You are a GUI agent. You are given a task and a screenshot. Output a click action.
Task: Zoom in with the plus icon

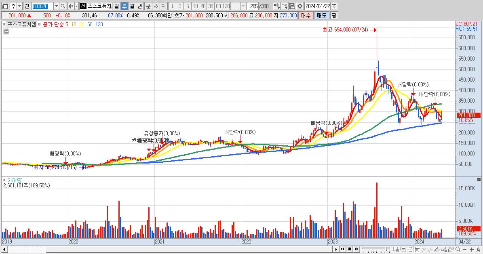click(472, 250)
